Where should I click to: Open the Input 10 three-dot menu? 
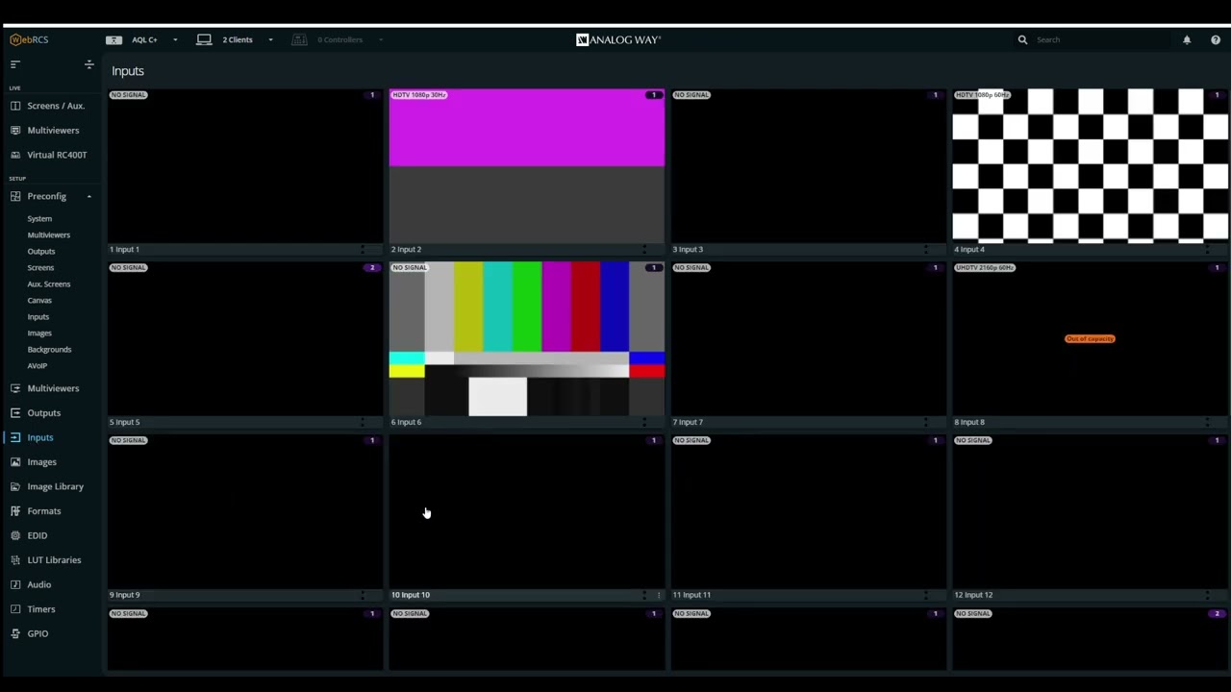658,595
